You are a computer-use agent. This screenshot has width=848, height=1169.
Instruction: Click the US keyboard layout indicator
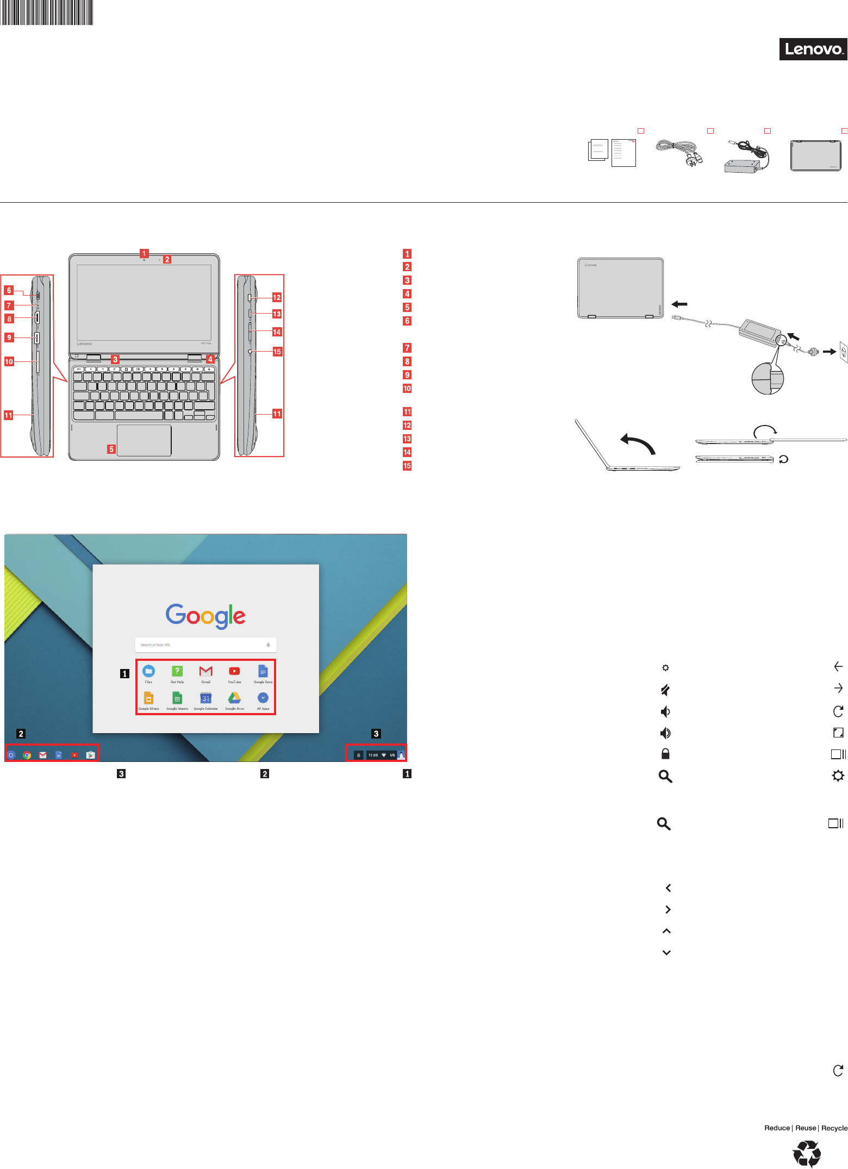(392, 755)
